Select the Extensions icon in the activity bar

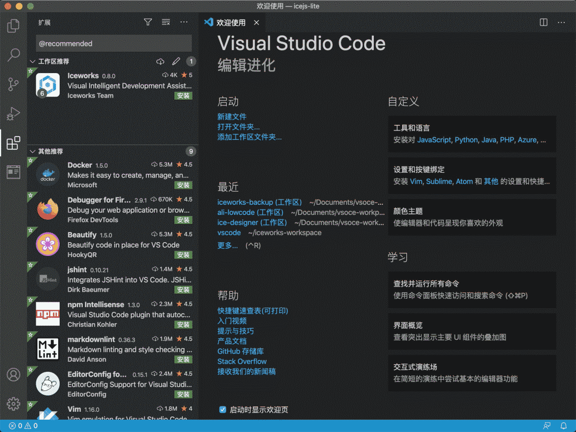coord(13,143)
